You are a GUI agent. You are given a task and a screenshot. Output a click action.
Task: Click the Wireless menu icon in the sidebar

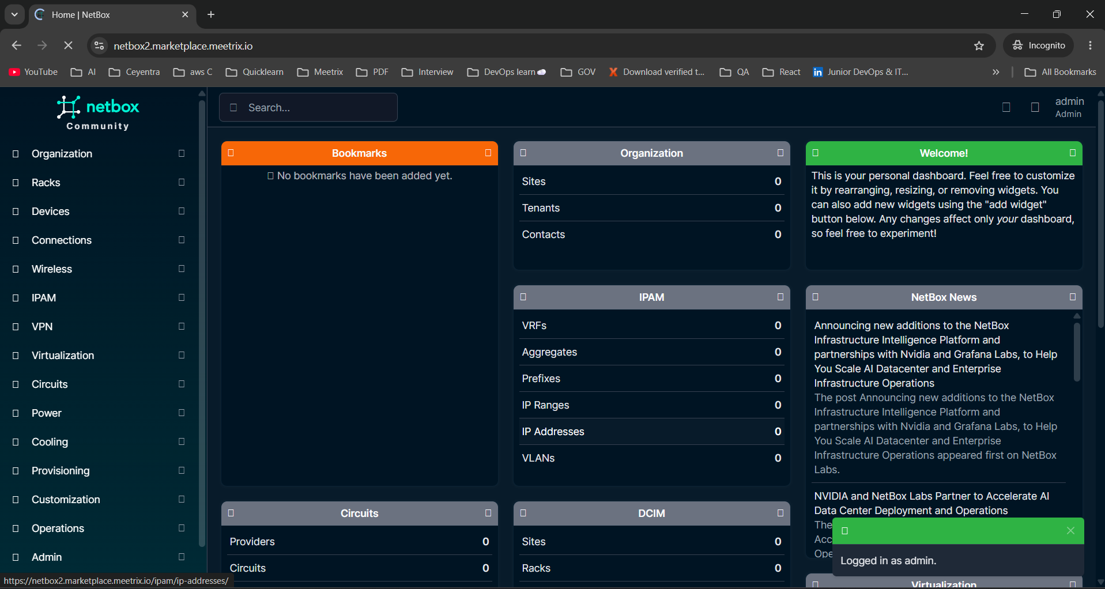pos(16,269)
